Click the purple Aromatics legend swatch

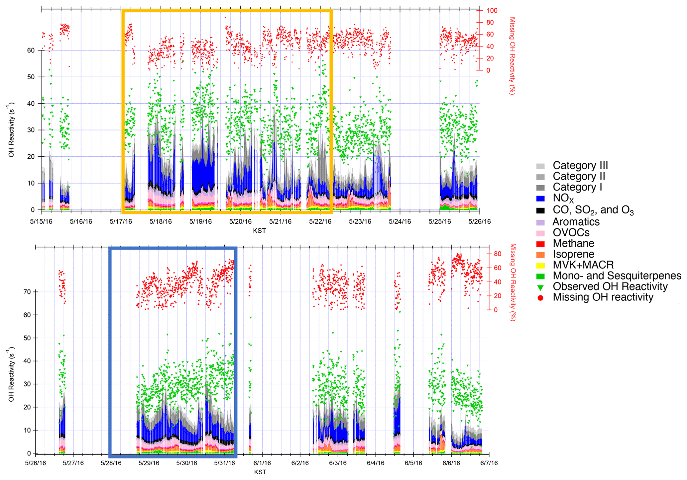click(540, 222)
